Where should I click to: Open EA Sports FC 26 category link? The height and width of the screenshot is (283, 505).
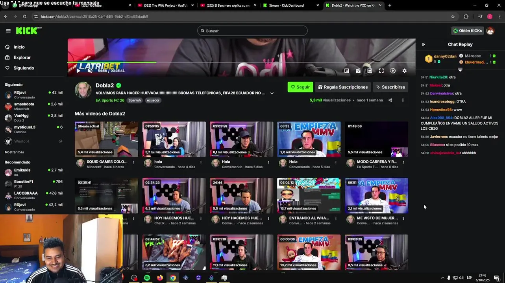tap(110, 100)
